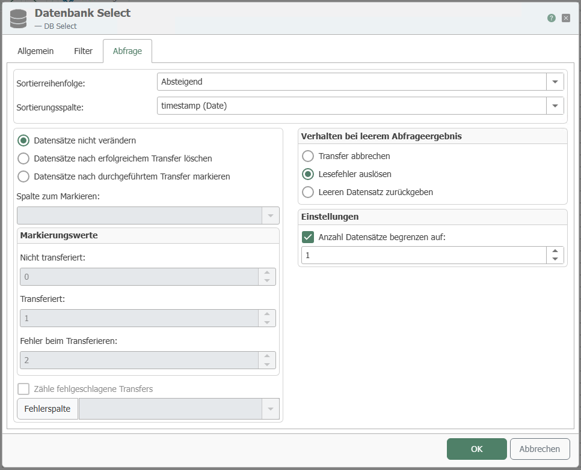The height and width of the screenshot is (470, 581).
Task: Open the Filter tab
Action: pyautogui.click(x=83, y=51)
